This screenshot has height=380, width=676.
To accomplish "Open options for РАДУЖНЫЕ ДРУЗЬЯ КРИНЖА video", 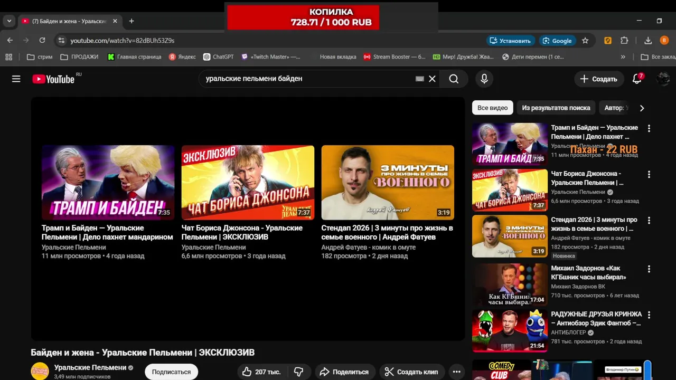I will pos(649,315).
